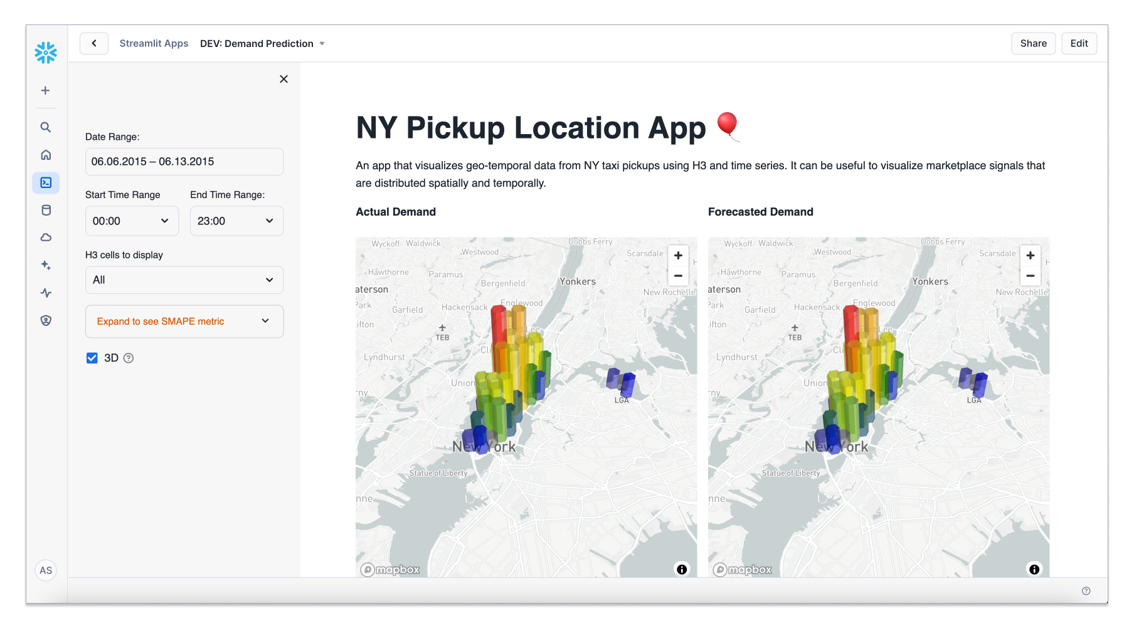Expand to see SMAPE metric section
The image size is (1134, 628).
pos(184,322)
